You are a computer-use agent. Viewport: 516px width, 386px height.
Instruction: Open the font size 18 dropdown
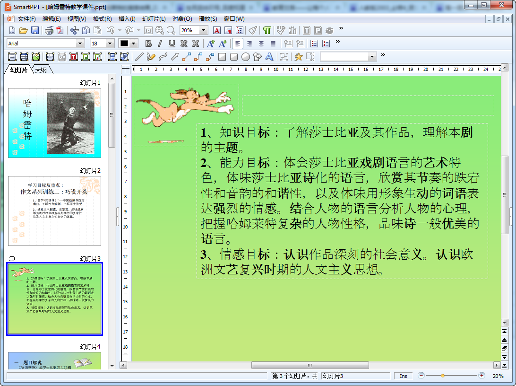point(110,44)
